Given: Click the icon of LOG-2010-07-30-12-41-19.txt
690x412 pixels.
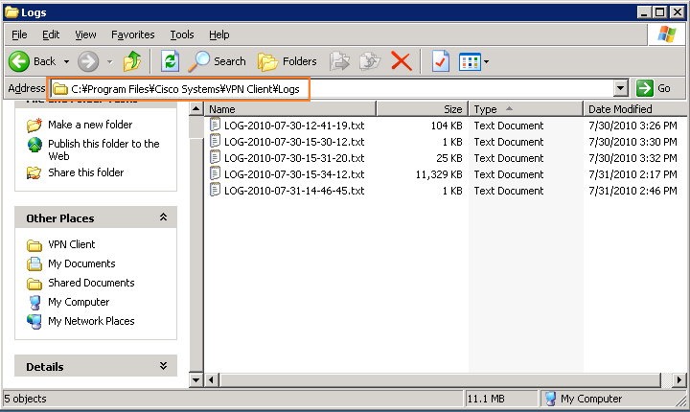Looking at the screenshot, I should [216, 125].
